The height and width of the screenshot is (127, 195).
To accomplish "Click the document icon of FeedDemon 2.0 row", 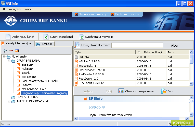I will click(x=76, y=79).
